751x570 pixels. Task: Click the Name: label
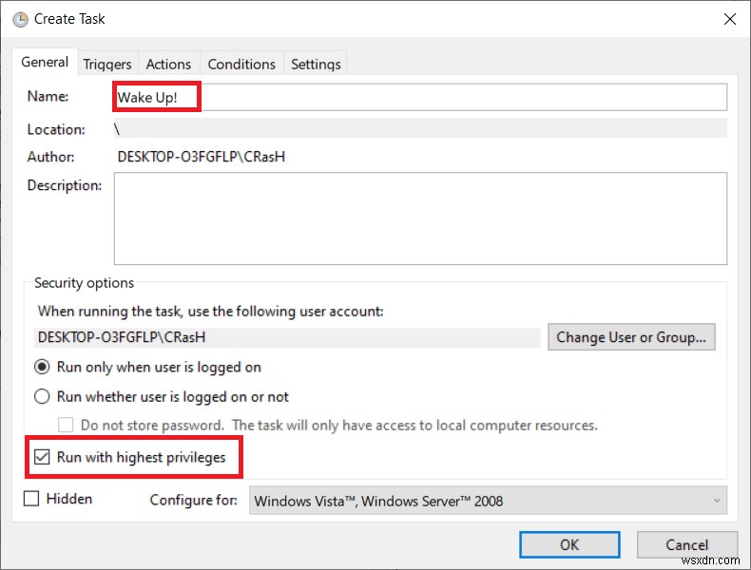(x=48, y=96)
